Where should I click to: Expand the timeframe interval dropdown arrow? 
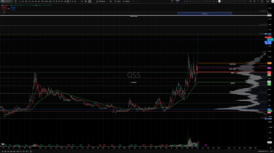(x=78, y=1)
